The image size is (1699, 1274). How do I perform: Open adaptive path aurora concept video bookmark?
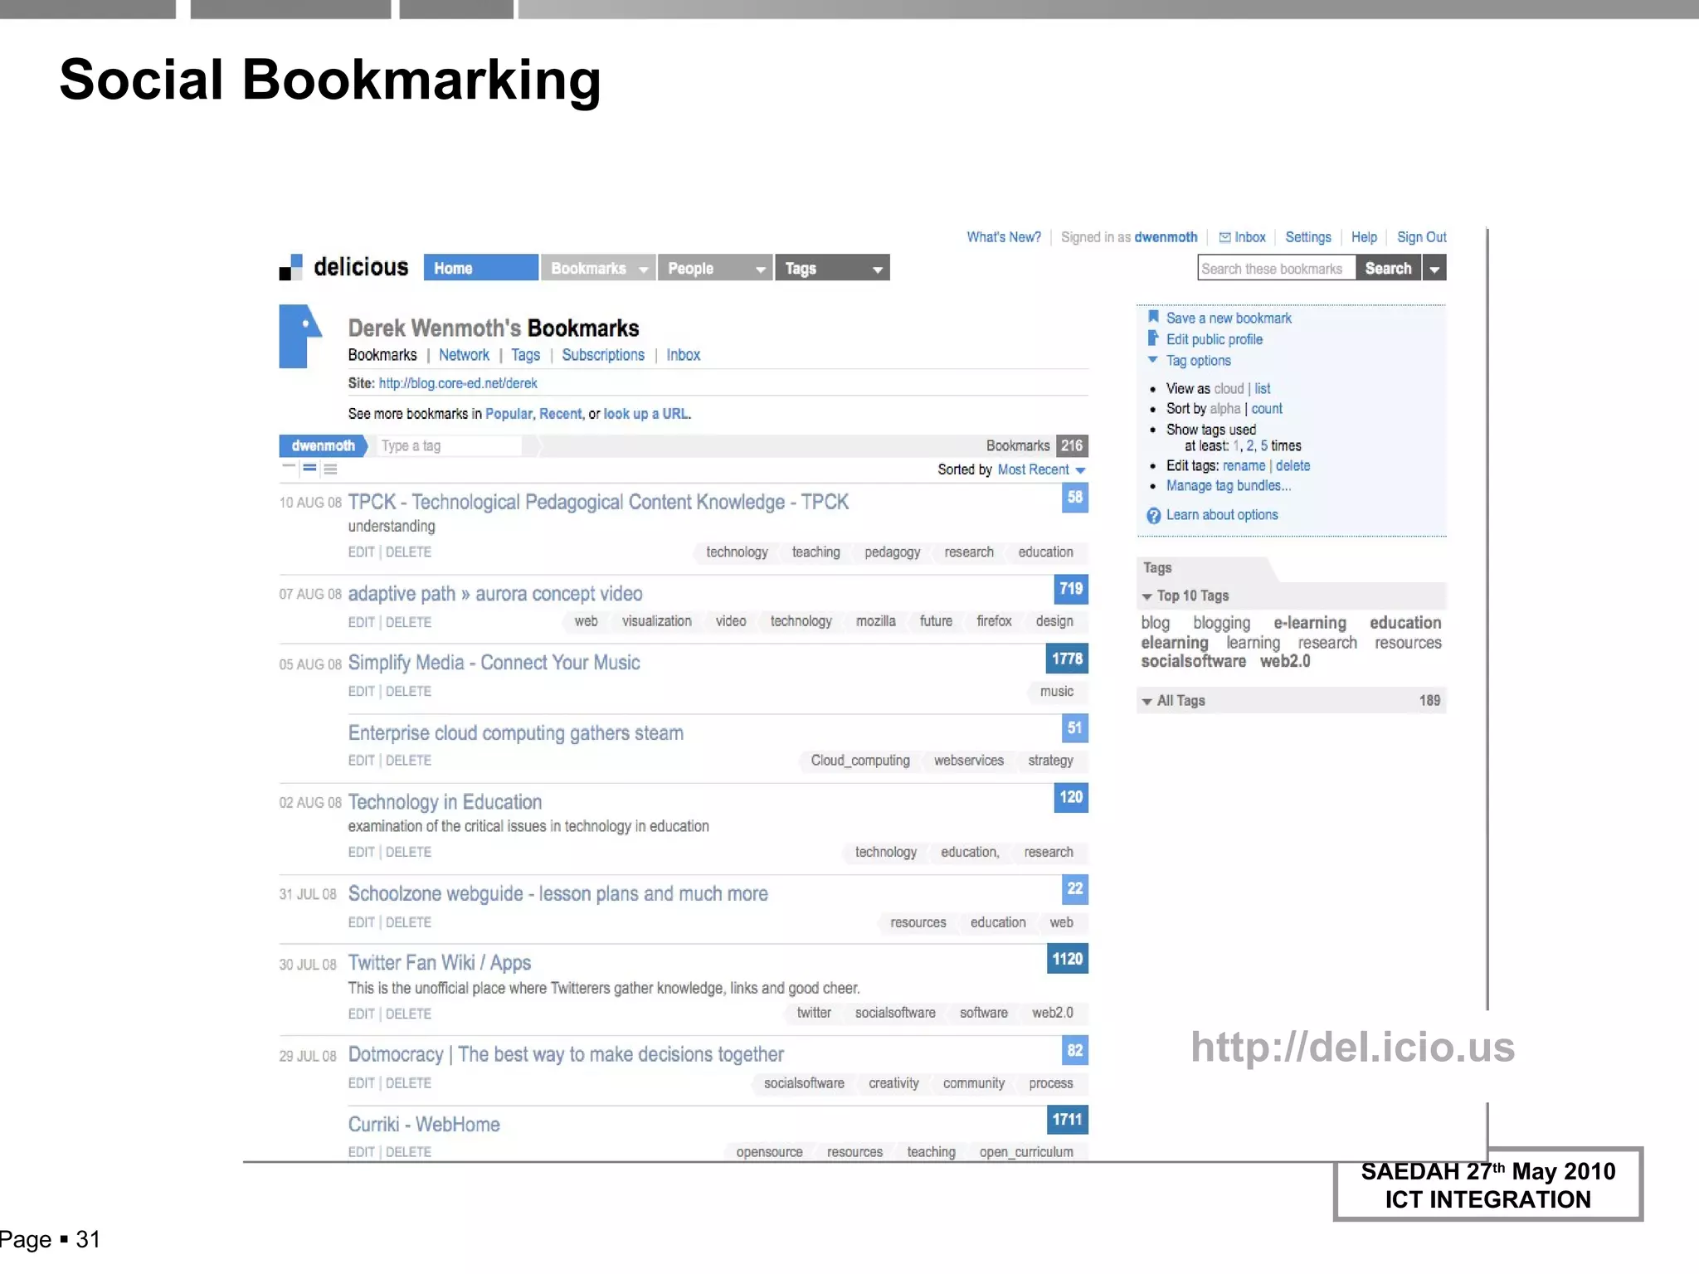coord(495,594)
